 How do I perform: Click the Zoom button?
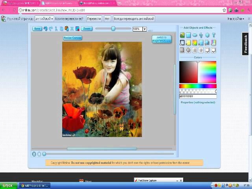coord(87,29)
